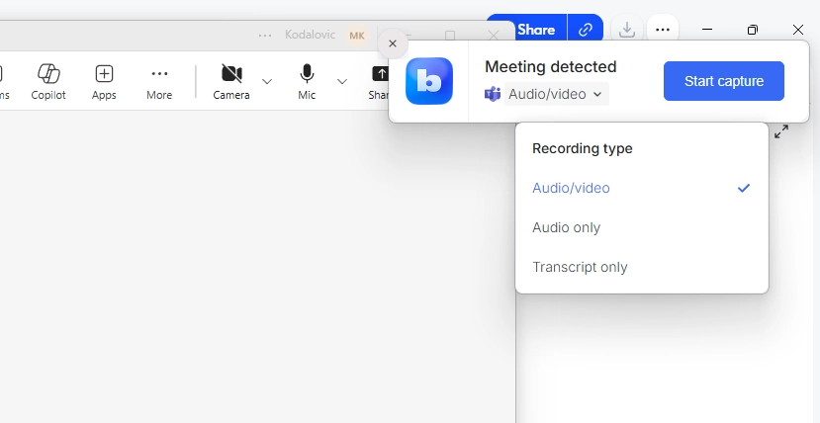Open the three-dot menu beside download
This screenshot has height=423, width=820.
[663, 31]
